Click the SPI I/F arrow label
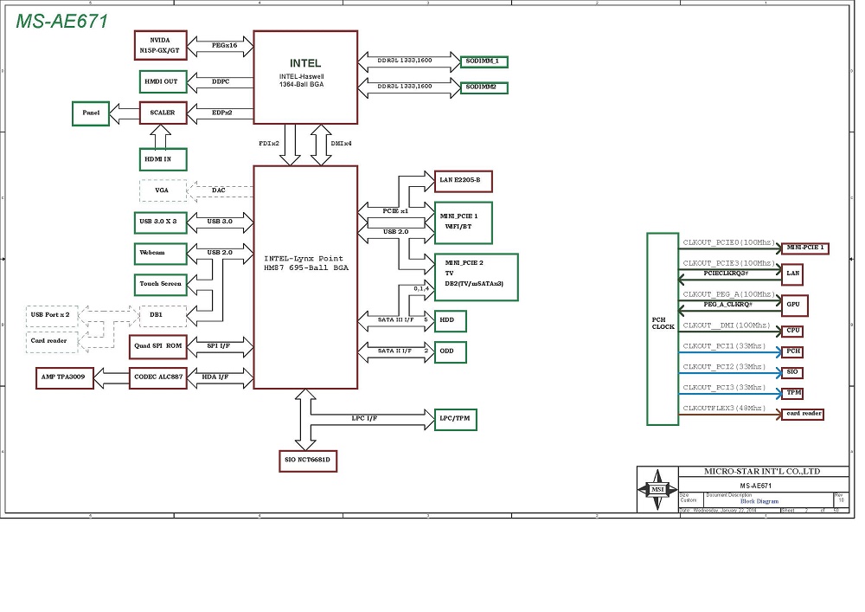 (x=219, y=346)
